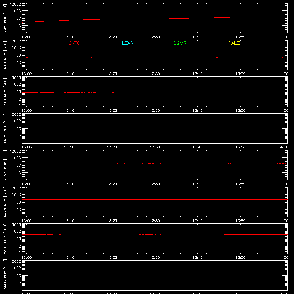The height and width of the screenshot is (294, 294).
Task: Click the 13:10 tick label below the 245 MHz plot
Action: tap(69, 37)
